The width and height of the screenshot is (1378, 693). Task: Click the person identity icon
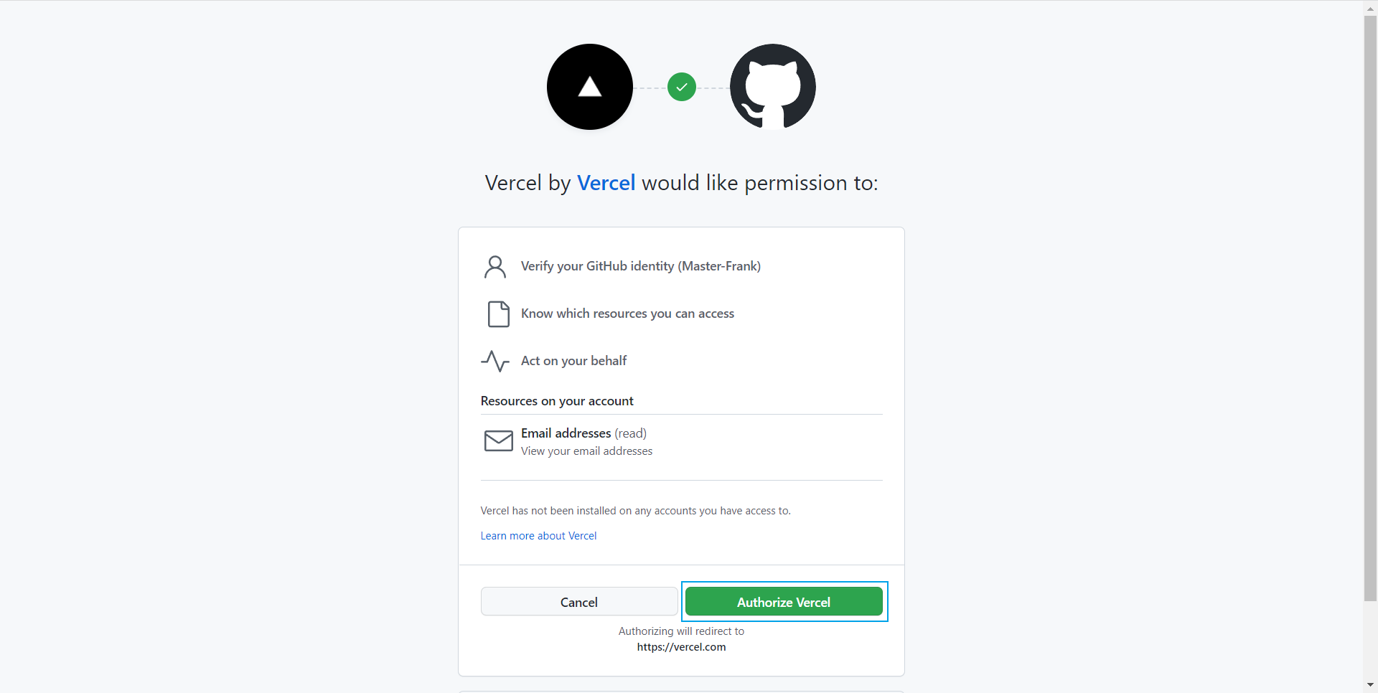click(x=495, y=267)
